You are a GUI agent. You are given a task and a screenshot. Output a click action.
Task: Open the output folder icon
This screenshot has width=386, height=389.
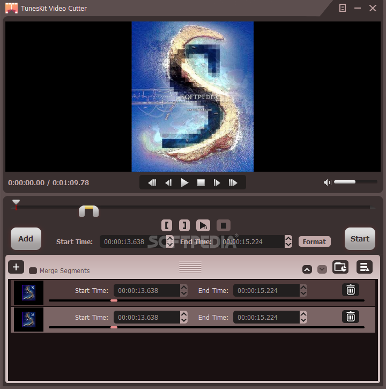pyautogui.click(x=340, y=267)
